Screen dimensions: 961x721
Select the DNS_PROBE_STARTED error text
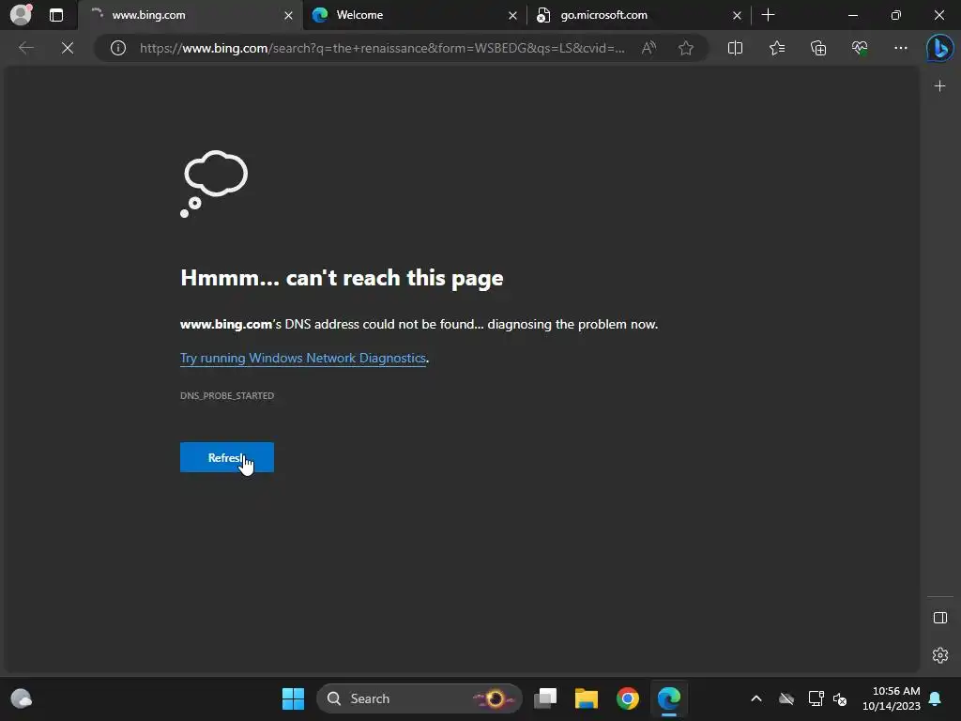[x=227, y=396]
